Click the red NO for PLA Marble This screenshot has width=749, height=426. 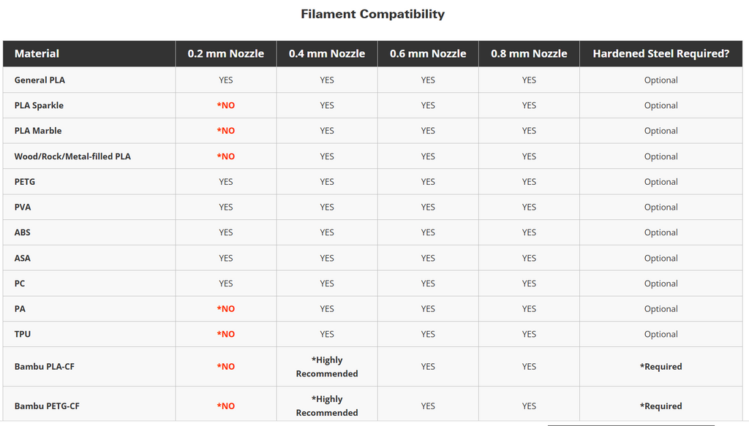(226, 131)
